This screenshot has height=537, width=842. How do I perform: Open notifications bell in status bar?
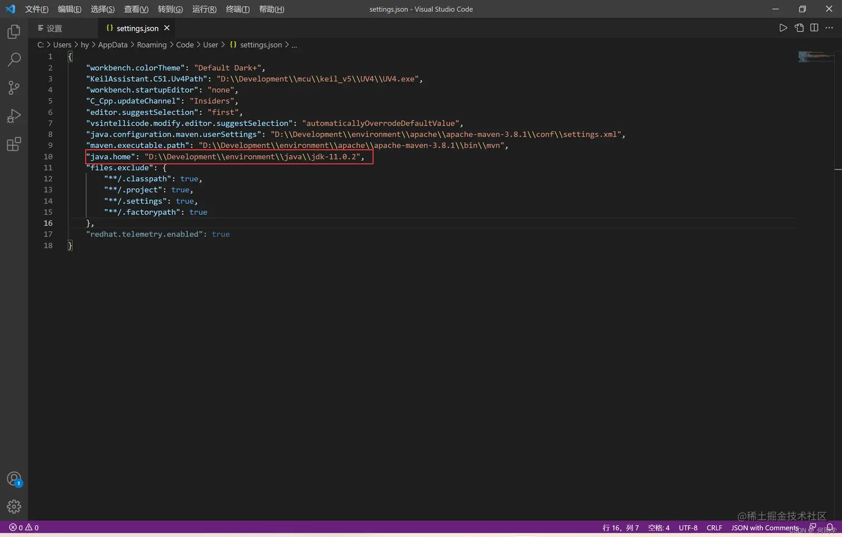coord(830,527)
